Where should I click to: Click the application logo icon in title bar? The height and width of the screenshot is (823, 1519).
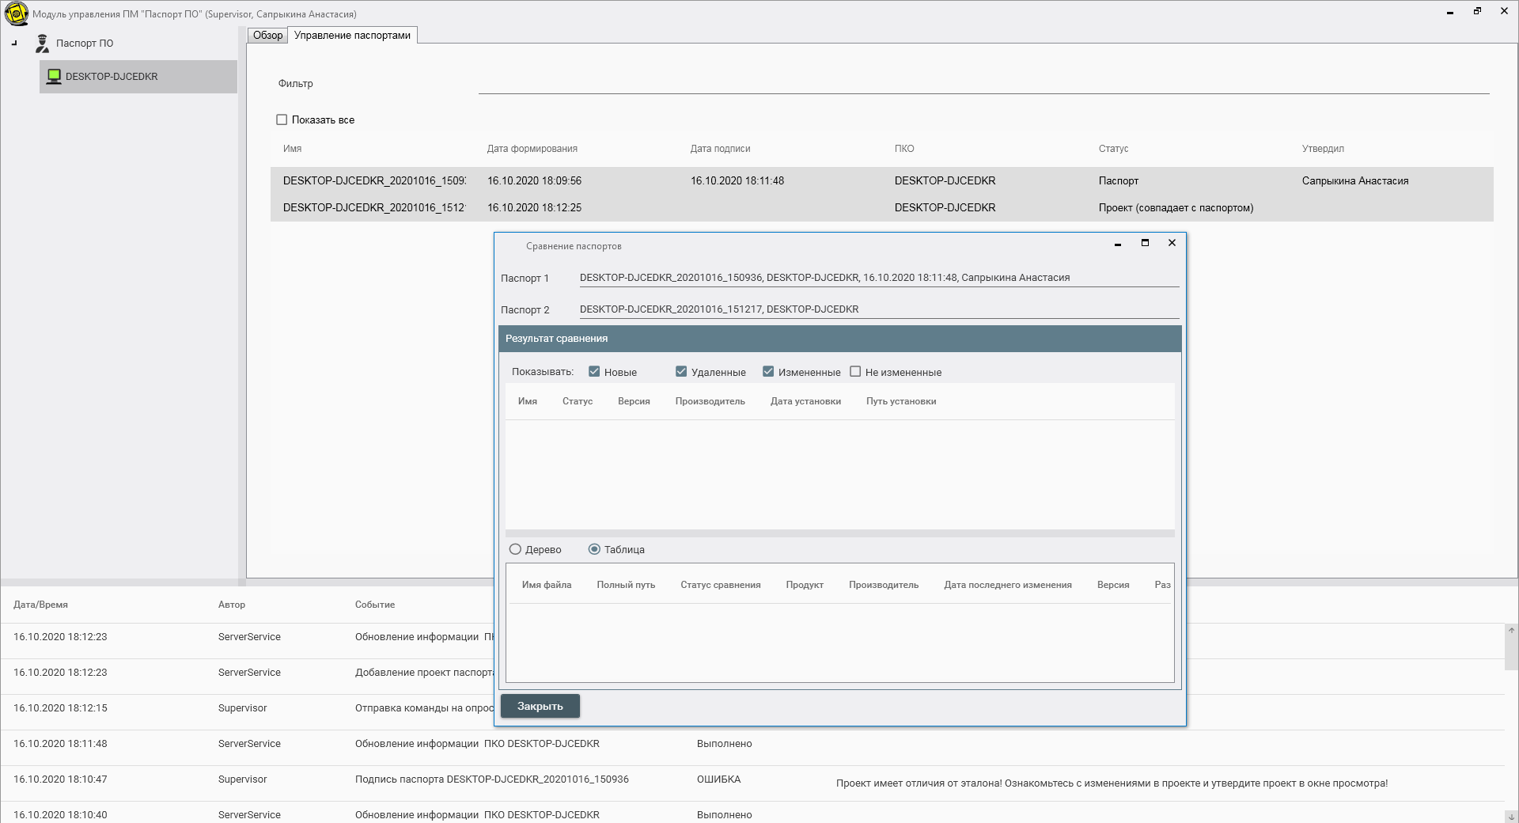[16, 13]
